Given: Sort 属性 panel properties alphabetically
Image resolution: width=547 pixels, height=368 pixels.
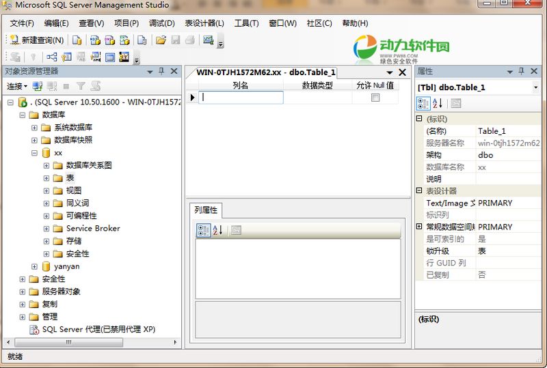Looking at the screenshot, I should pos(438,104).
